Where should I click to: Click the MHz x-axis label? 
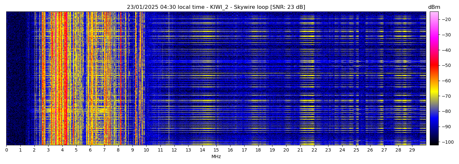point(216,157)
